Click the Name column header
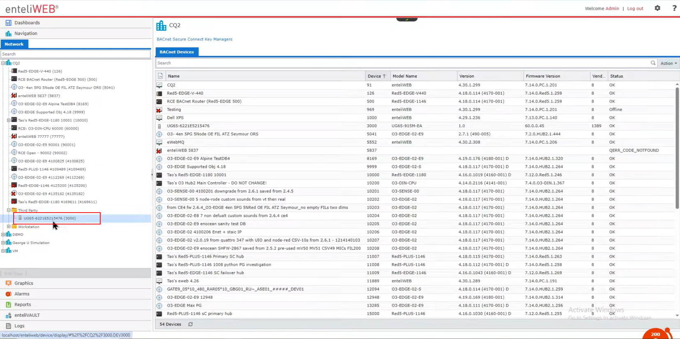The height and width of the screenshot is (339, 680). [x=265, y=76]
